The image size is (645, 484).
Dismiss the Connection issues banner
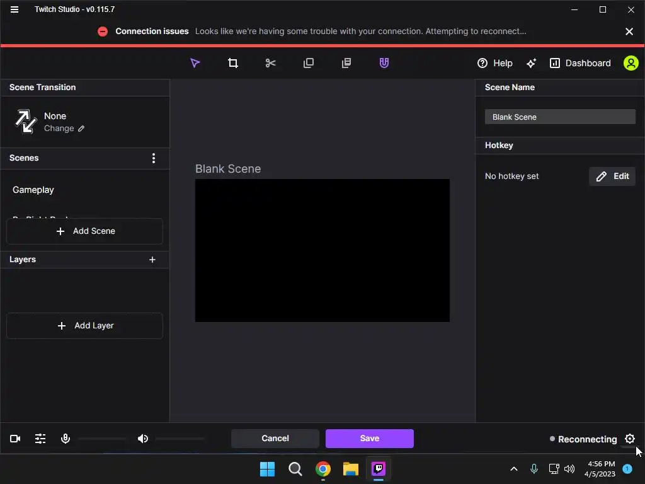[629, 32]
